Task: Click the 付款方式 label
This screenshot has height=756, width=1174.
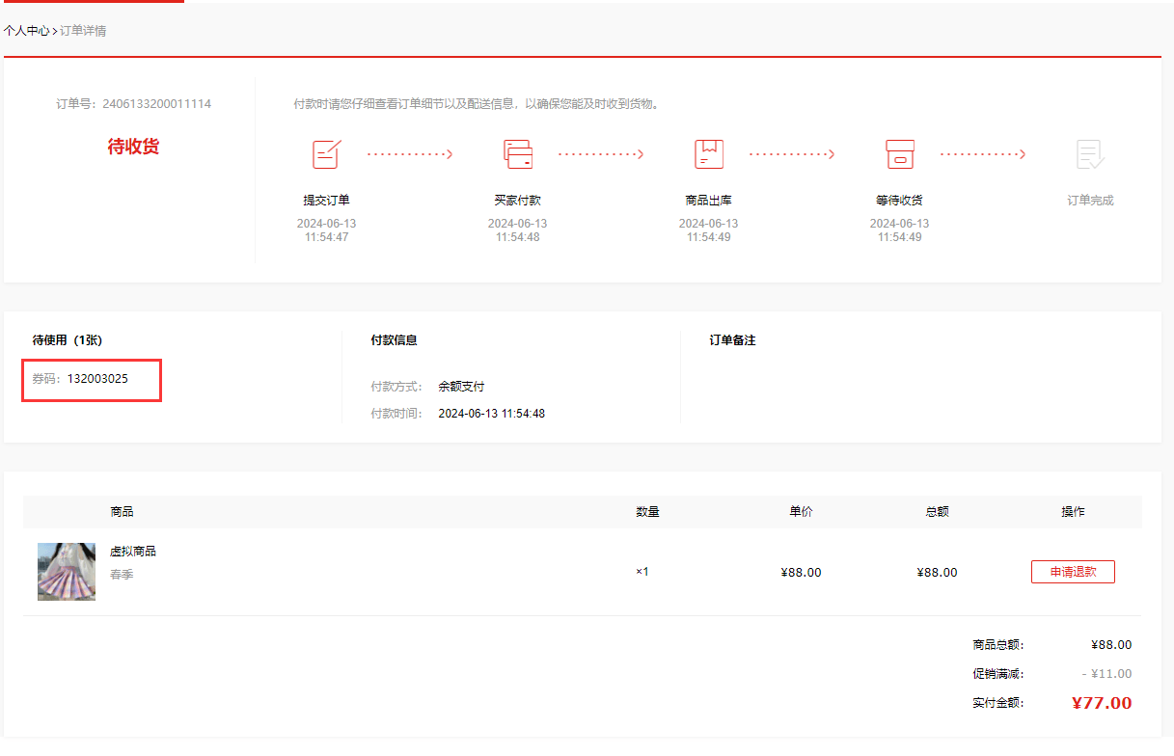Action: pyautogui.click(x=396, y=387)
